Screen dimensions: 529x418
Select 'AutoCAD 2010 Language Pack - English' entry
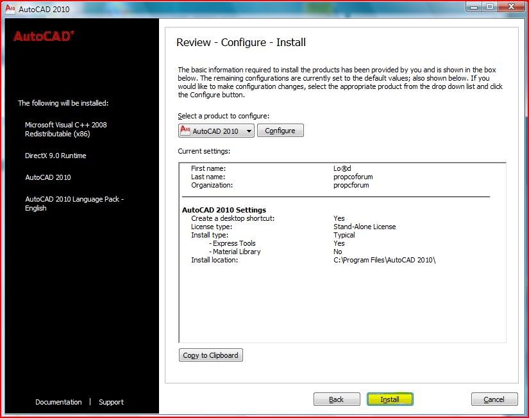tap(74, 204)
